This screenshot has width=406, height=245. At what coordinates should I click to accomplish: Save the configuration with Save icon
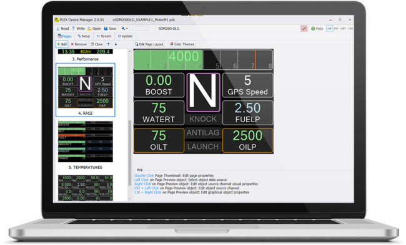coord(106,29)
